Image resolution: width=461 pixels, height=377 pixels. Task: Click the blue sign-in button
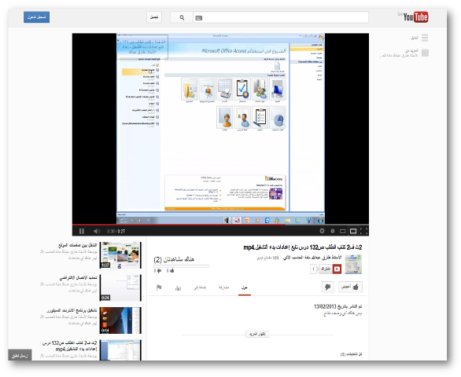36,17
